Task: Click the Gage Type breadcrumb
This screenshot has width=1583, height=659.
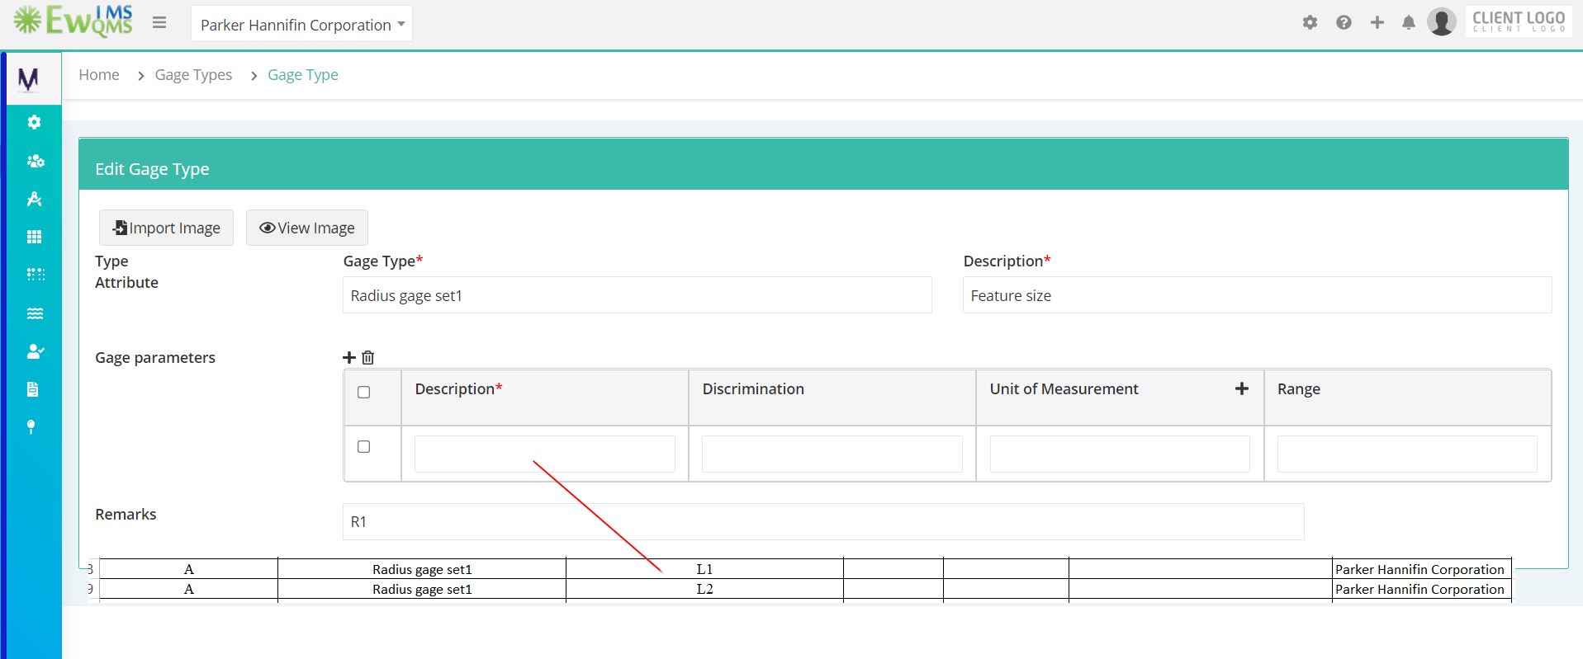Action: pyautogui.click(x=303, y=75)
